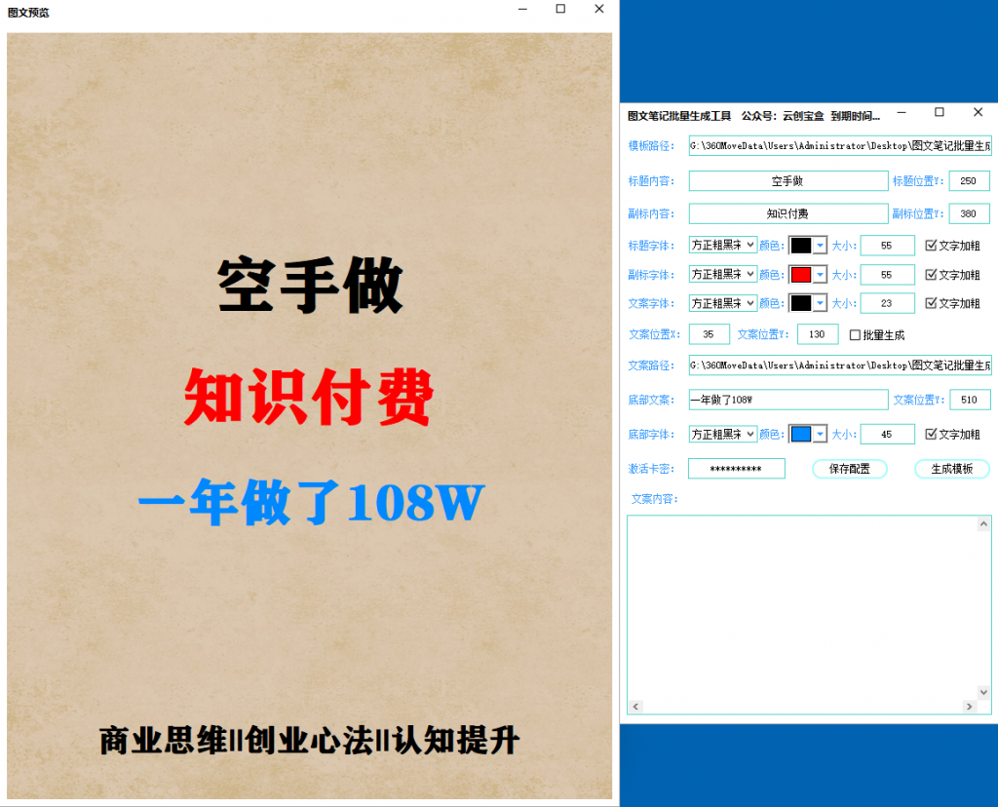998x807 pixels.
Task: Click inside the 标题内容 field showing 空手做
Action: click(787, 180)
